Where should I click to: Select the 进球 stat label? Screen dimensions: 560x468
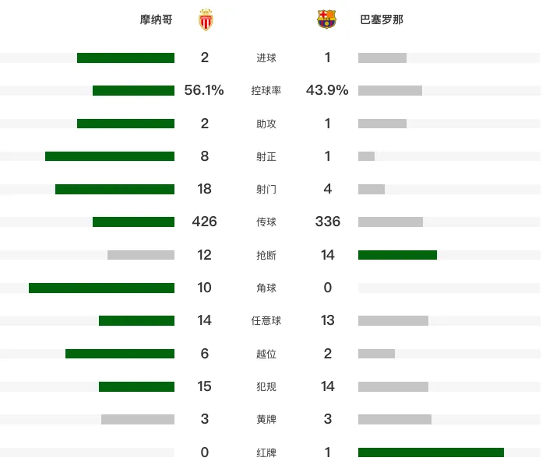266,58
